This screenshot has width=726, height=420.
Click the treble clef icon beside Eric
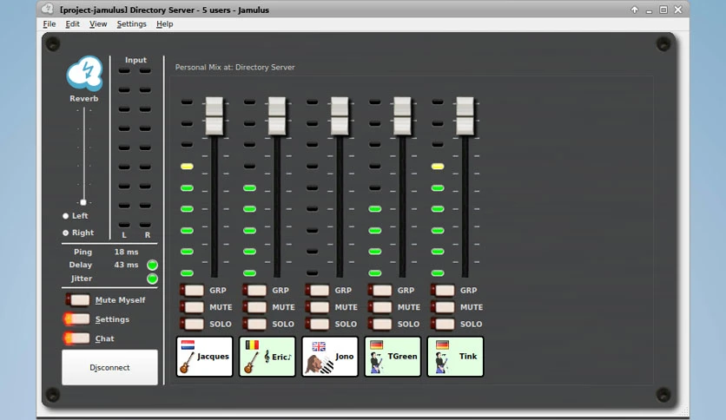coord(267,356)
